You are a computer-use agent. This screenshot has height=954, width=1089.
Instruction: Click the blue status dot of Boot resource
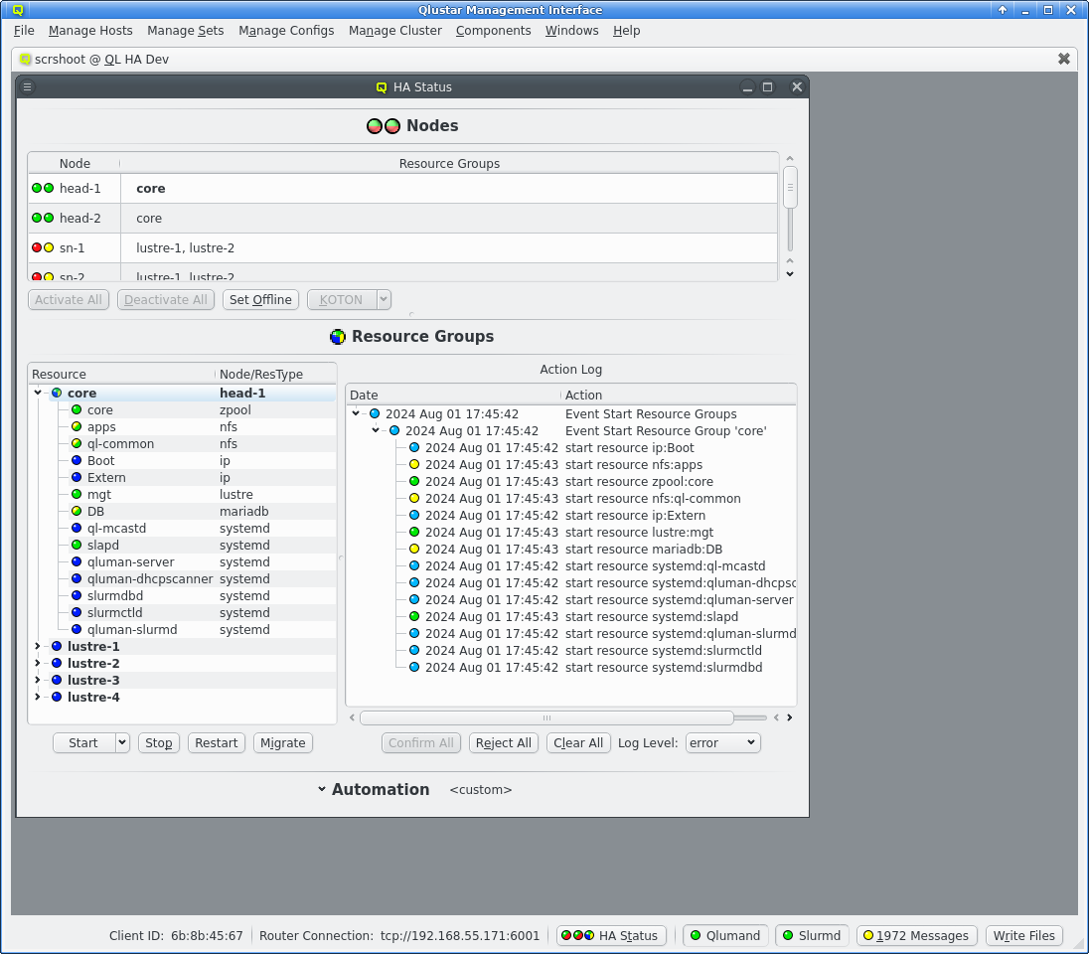pyautogui.click(x=77, y=461)
